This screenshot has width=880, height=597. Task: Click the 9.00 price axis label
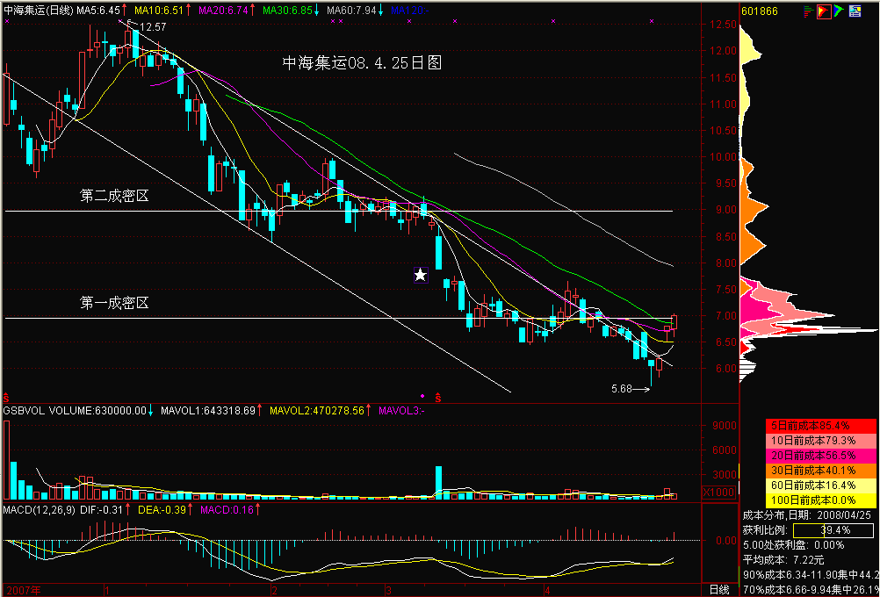tap(725, 210)
